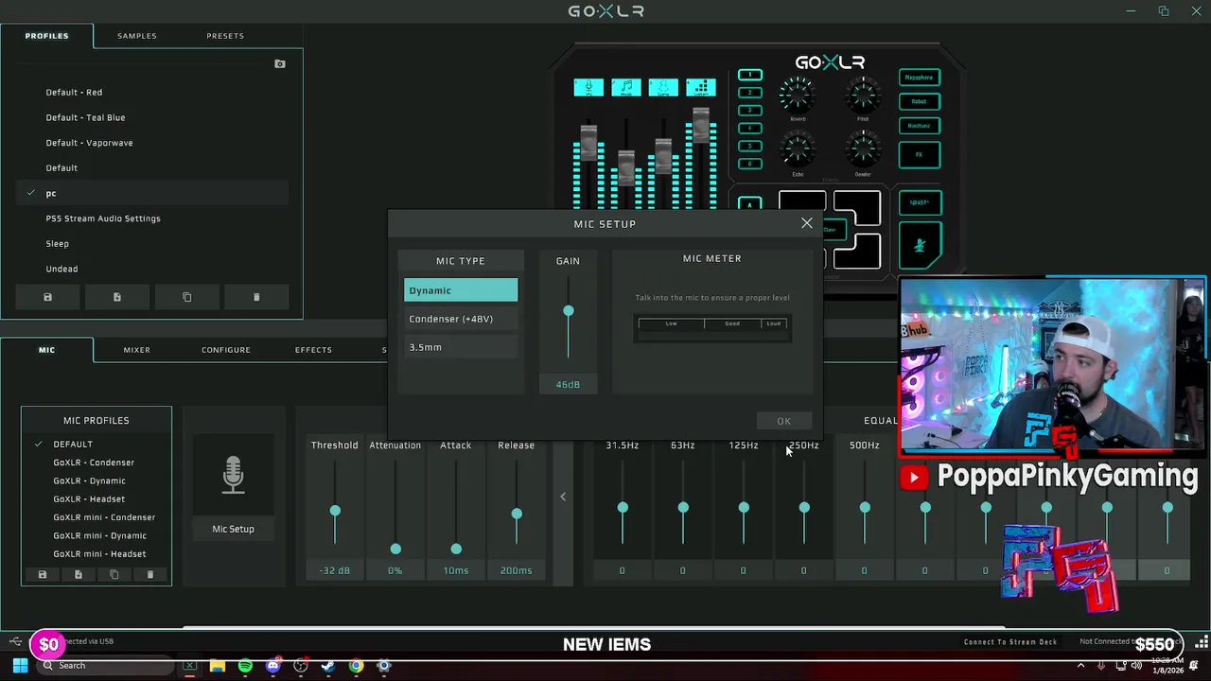Click the Mic Setup button label
Screen dimensions: 1211x681
coord(233,529)
